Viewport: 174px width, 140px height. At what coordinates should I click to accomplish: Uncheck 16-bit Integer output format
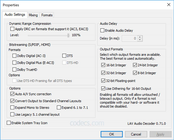tap(103, 65)
